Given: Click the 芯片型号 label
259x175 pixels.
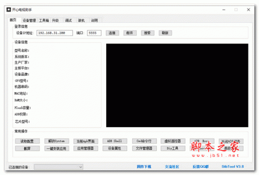Looking at the screenshot, I should pyautogui.click(x=22, y=122).
